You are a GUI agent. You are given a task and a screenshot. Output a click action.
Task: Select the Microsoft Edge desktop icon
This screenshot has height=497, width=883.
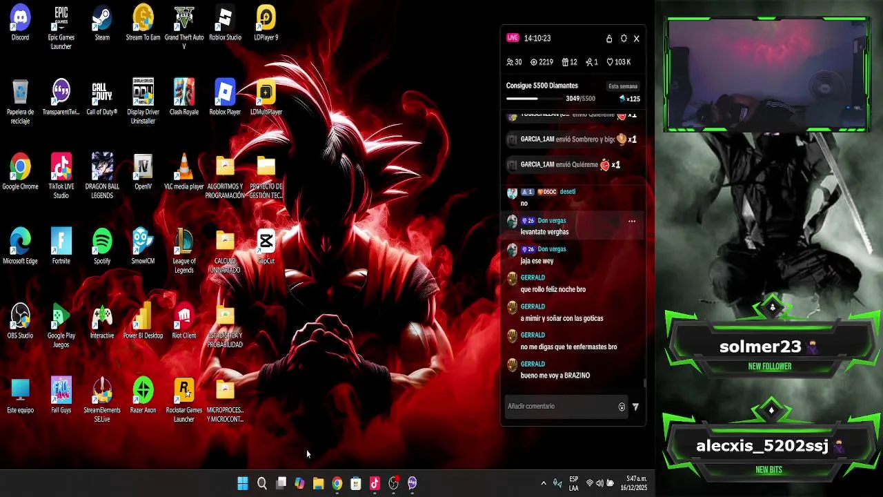pyautogui.click(x=20, y=247)
